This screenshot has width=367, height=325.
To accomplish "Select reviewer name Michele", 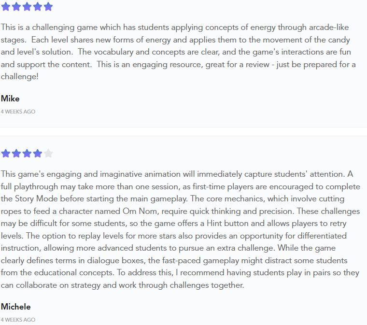I will tap(15, 307).
